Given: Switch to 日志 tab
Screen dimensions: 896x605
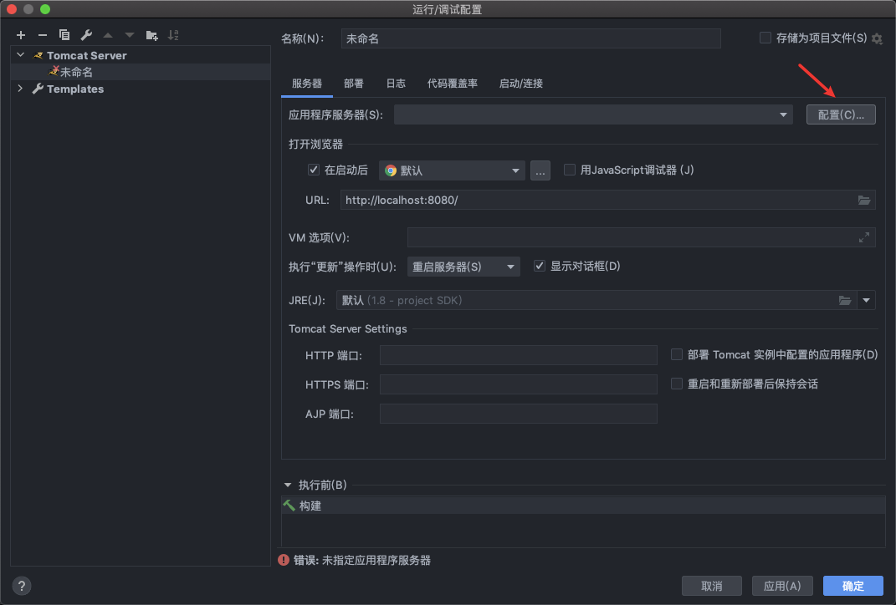Looking at the screenshot, I should point(396,84).
